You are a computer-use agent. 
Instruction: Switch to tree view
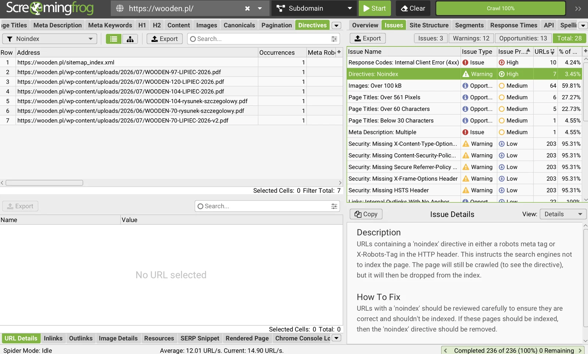point(130,39)
